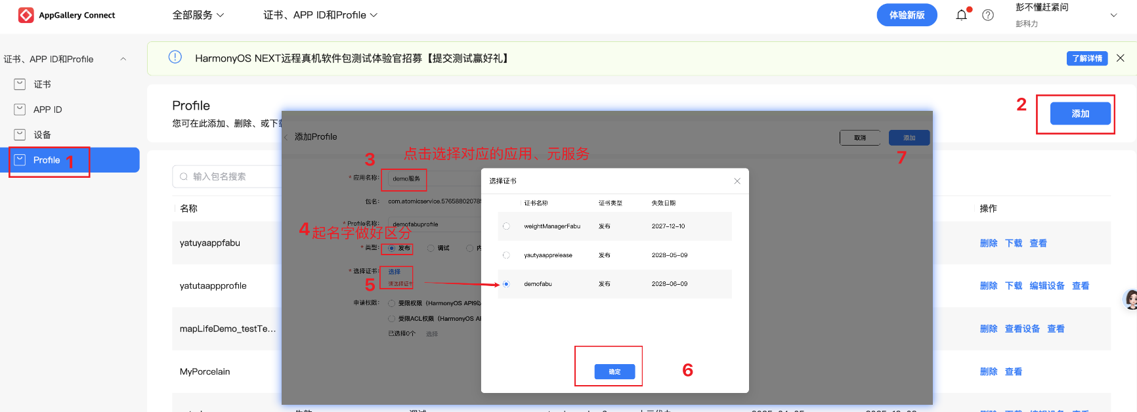Select the yautyaapprelease certificate radio
Image resolution: width=1137 pixels, height=412 pixels.
point(506,255)
